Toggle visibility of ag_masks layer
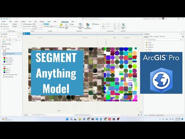 coord(4,49)
